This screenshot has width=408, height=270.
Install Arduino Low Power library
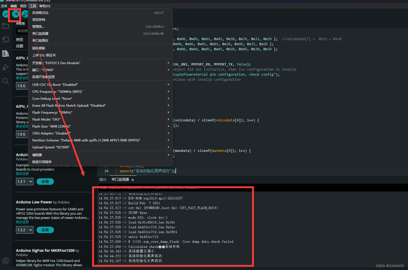45,230
